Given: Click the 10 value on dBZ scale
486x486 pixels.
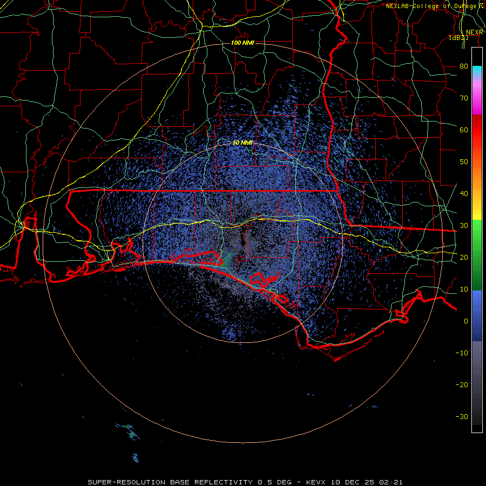Looking at the screenshot, I should click(x=464, y=289).
